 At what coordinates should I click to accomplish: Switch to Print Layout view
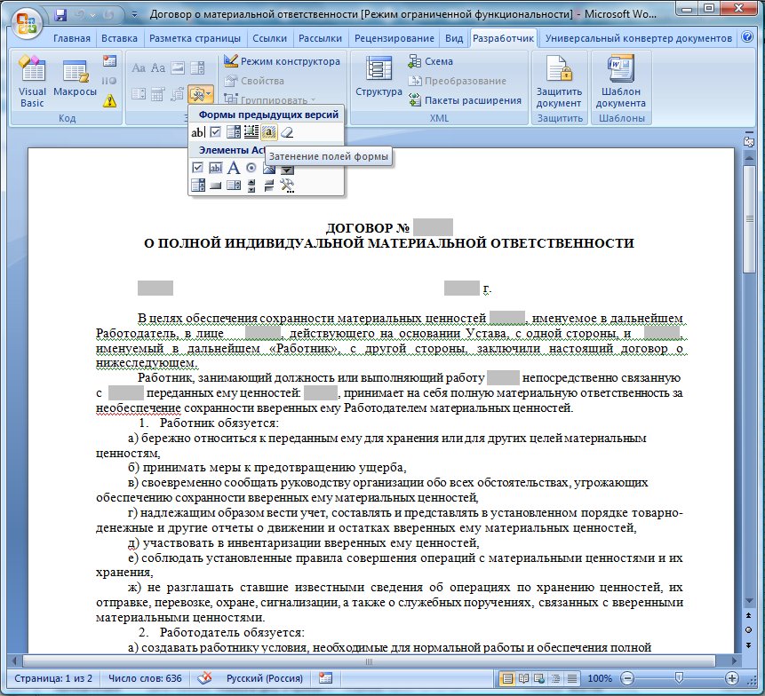tap(507, 678)
